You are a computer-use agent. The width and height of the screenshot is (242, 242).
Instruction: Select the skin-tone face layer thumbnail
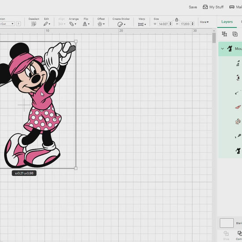click(x=238, y=121)
